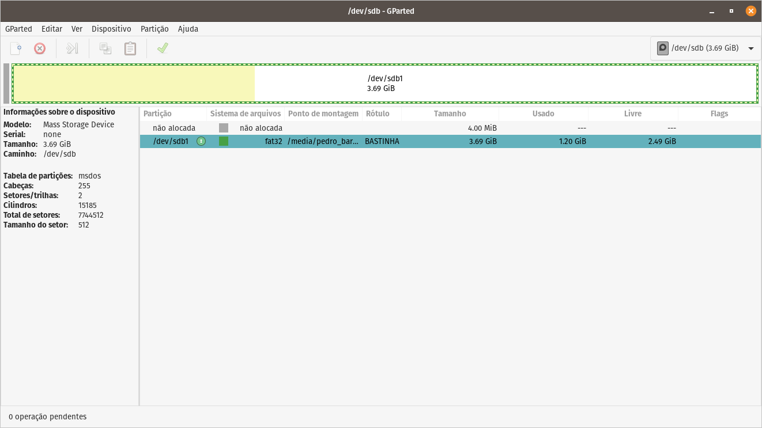Close the GParted window
The image size is (762, 428).
click(x=750, y=11)
